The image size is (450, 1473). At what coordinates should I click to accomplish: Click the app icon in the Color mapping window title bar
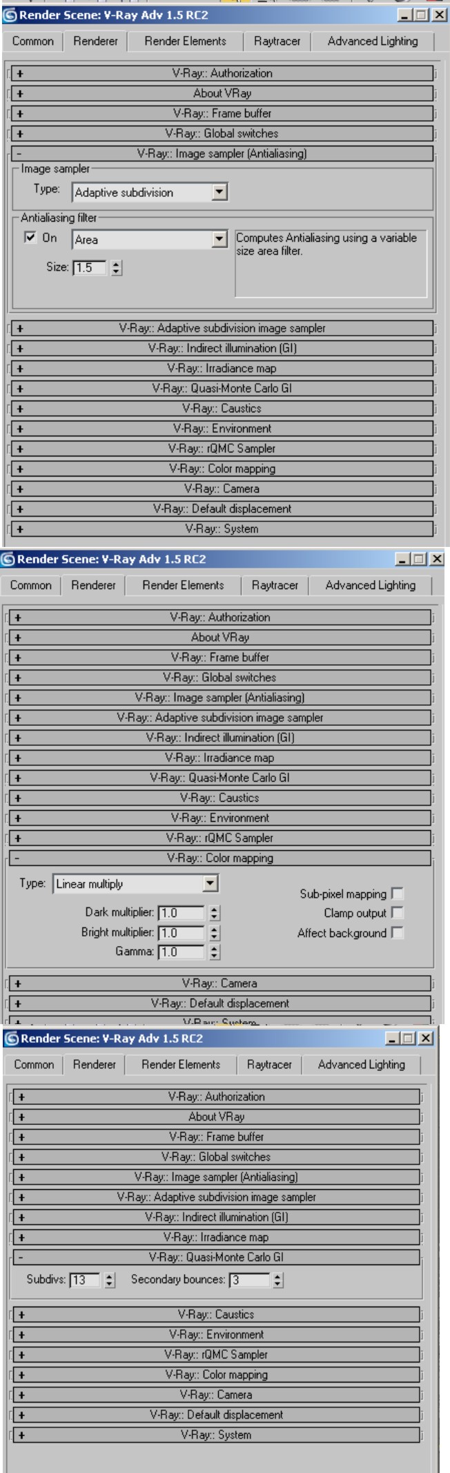[8, 559]
